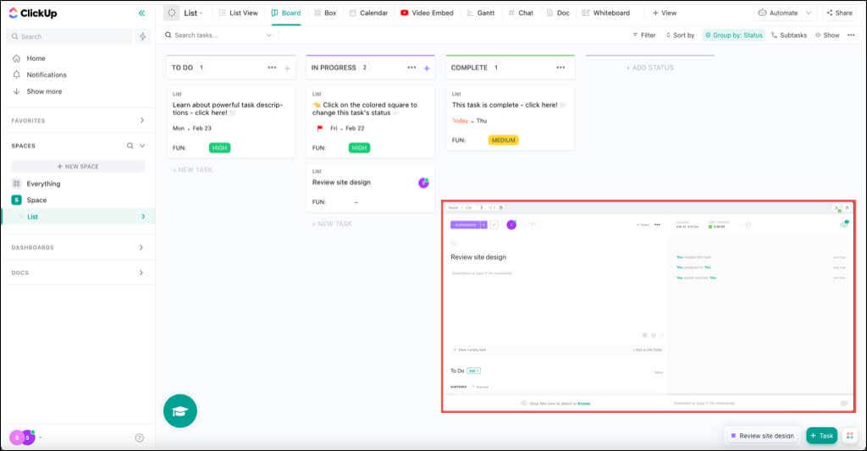Screen dimensions: 867x451
Task: Click the purple assignee avatar on Review site design card
Action: (x=423, y=183)
